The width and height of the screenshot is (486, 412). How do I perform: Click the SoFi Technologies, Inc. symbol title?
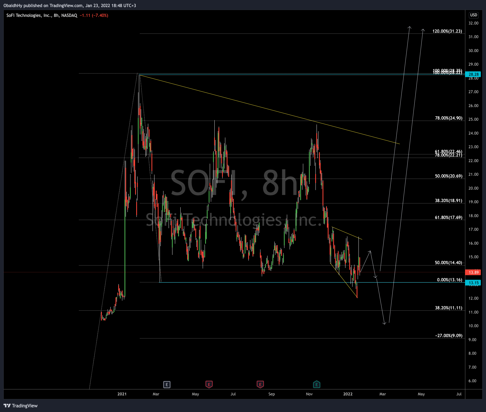pos(42,16)
